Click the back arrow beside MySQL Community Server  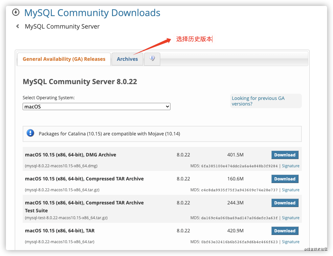click(18, 26)
